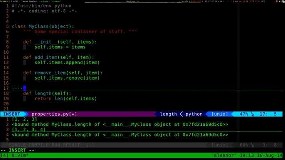This screenshot has height=160, width=285.
Task: Click the '19:13 16-Aug-14' clock in the tmux bar
Action: [261, 155]
